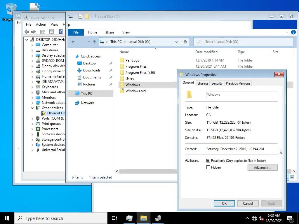Click the folder name field in Properties

click(242, 95)
